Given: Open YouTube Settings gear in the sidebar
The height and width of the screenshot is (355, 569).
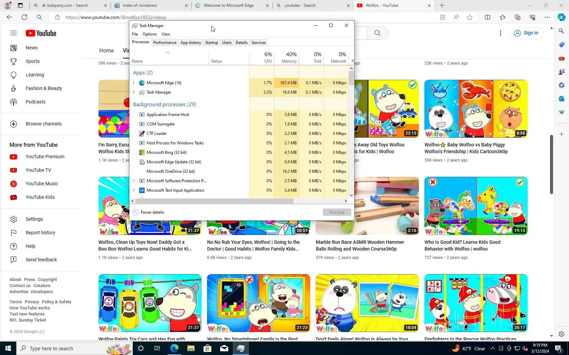Looking at the screenshot, I should pyautogui.click(x=14, y=219).
